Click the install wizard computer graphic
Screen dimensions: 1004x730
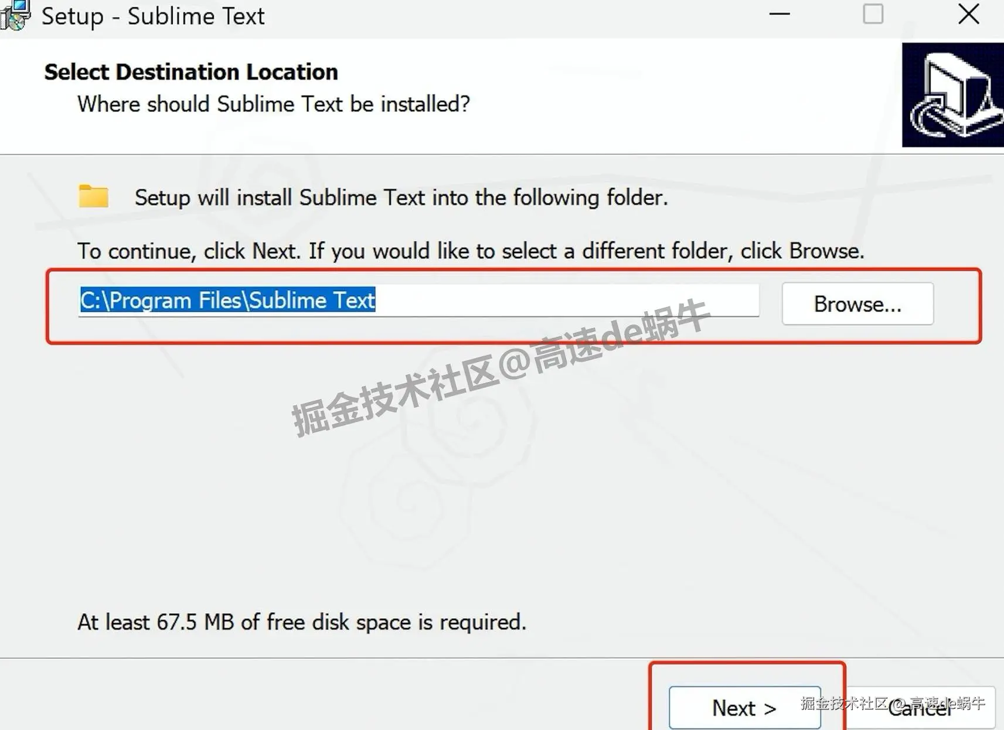pyautogui.click(x=951, y=97)
